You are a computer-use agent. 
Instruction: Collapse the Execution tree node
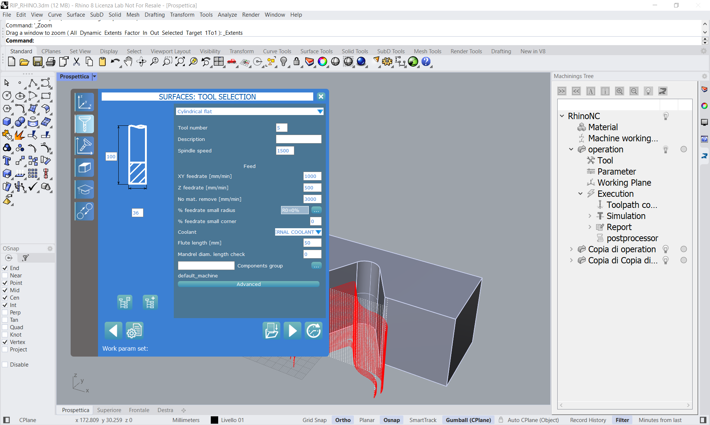coord(581,193)
